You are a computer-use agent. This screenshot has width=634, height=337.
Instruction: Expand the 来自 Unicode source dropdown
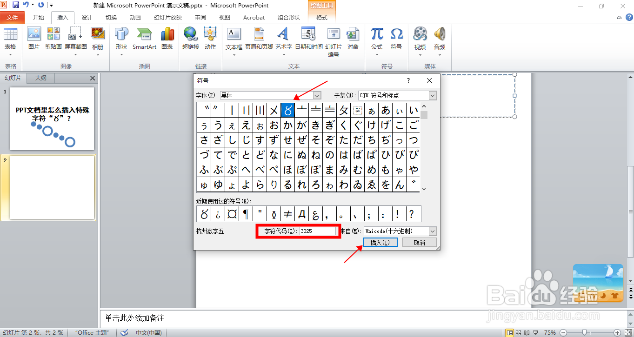click(x=433, y=231)
